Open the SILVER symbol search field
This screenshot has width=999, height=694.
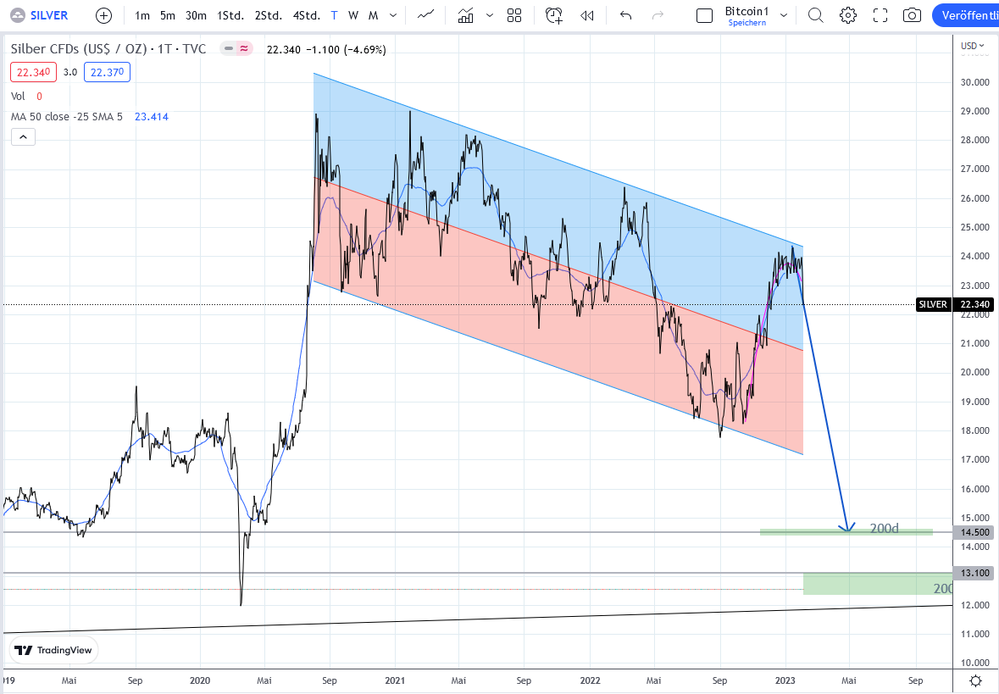[44, 15]
